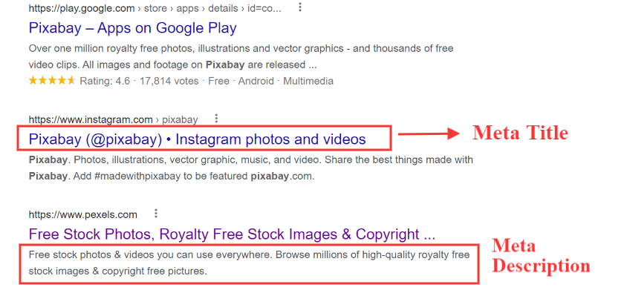Click the Android label in rating row
This screenshot has height=293, width=627.
256,82
